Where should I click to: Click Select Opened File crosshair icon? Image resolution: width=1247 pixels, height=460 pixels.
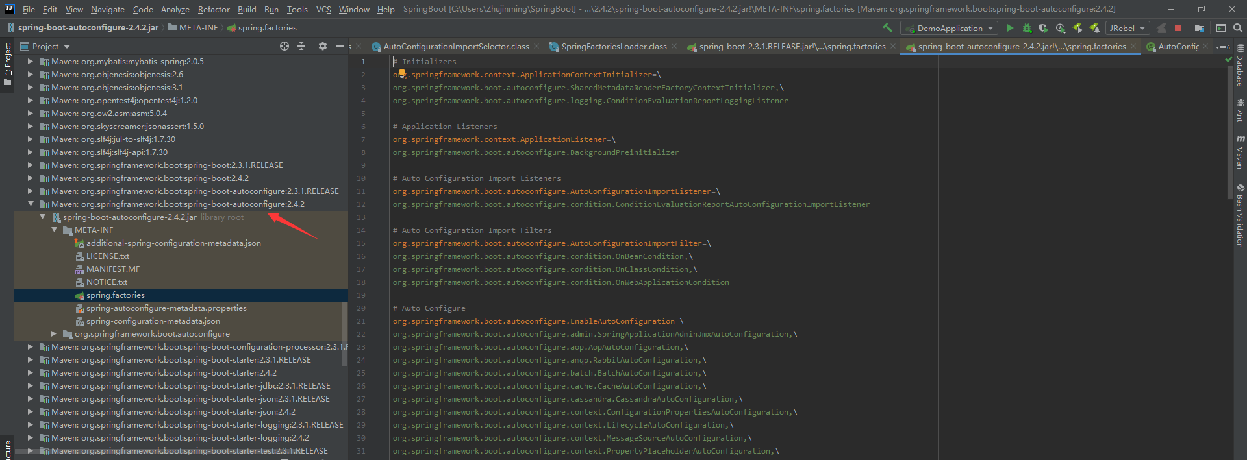(x=284, y=46)
